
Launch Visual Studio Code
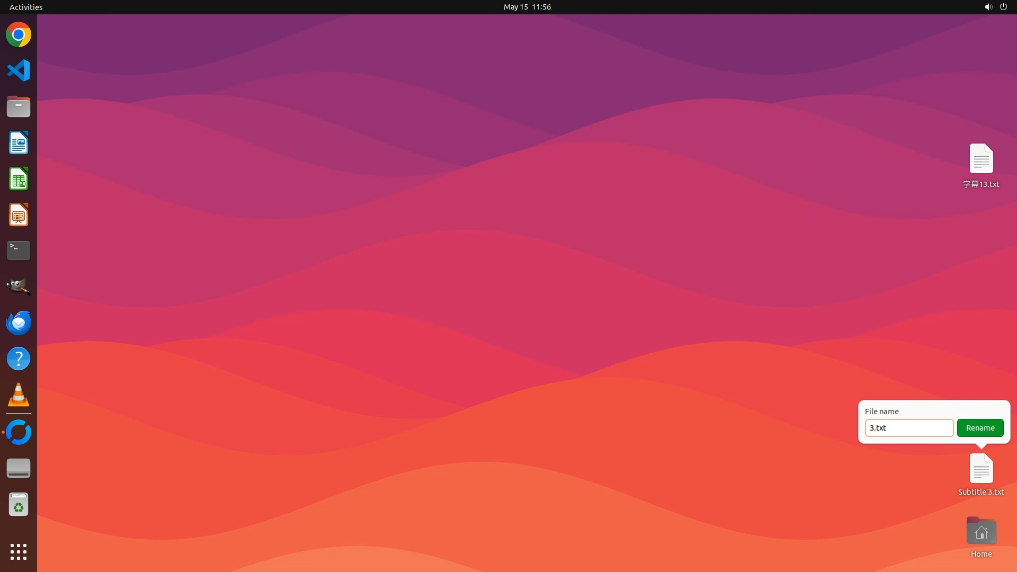click(19, 70)
